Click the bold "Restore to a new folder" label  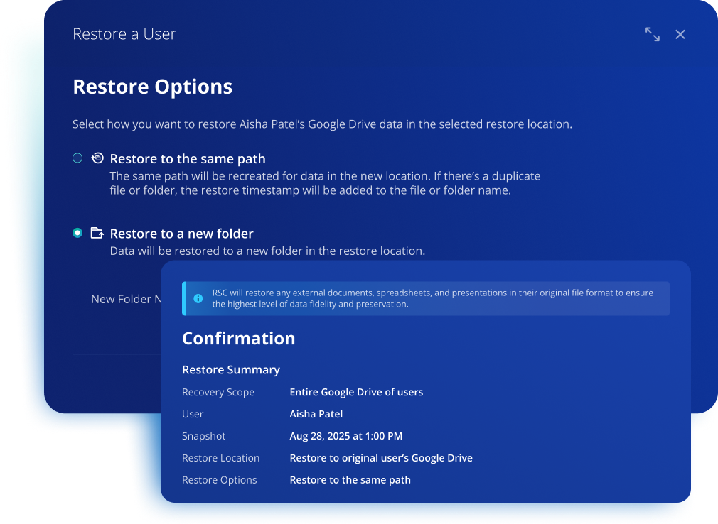tap(181, 234)
